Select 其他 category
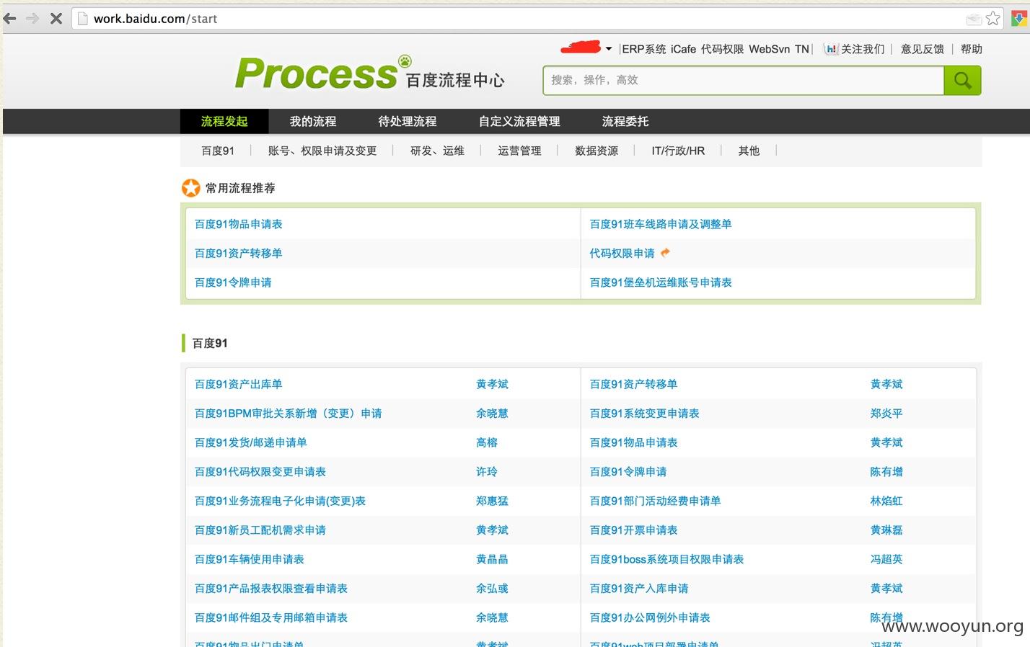The width and height of the screenshot is (1030, 647). (749, 151)
